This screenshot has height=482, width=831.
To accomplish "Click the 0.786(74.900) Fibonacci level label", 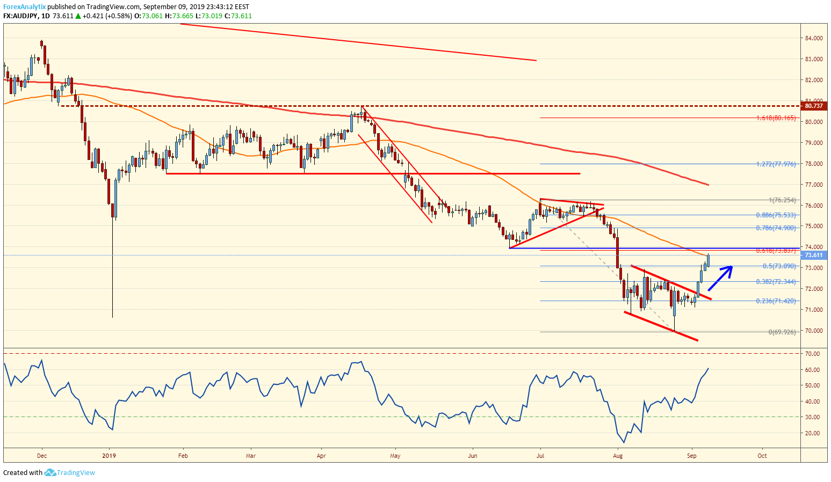I will 776,228.
